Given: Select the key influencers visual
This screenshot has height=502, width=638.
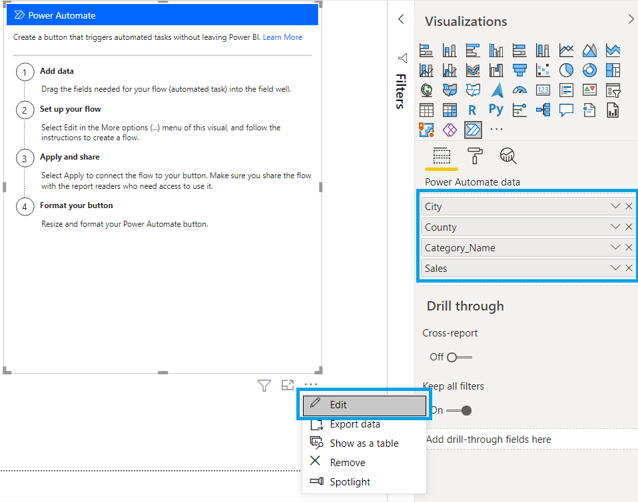Looking at the screenshot, I should (x=519, y=110).
